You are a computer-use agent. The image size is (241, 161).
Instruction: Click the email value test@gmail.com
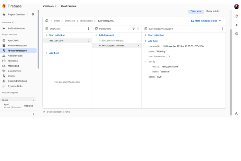(x=170, y=67)
